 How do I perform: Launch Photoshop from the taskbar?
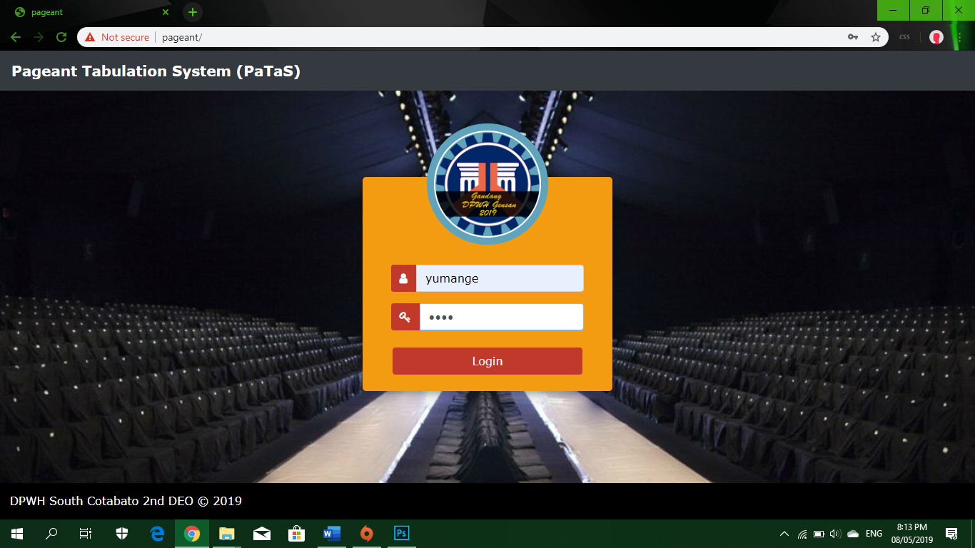coord(401,533)
